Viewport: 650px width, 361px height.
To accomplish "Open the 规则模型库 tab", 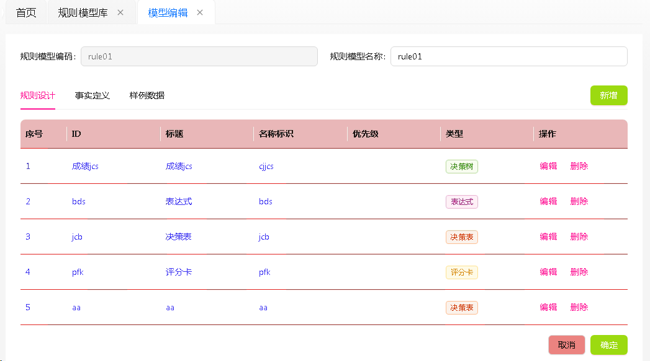I will pos(83,12).
